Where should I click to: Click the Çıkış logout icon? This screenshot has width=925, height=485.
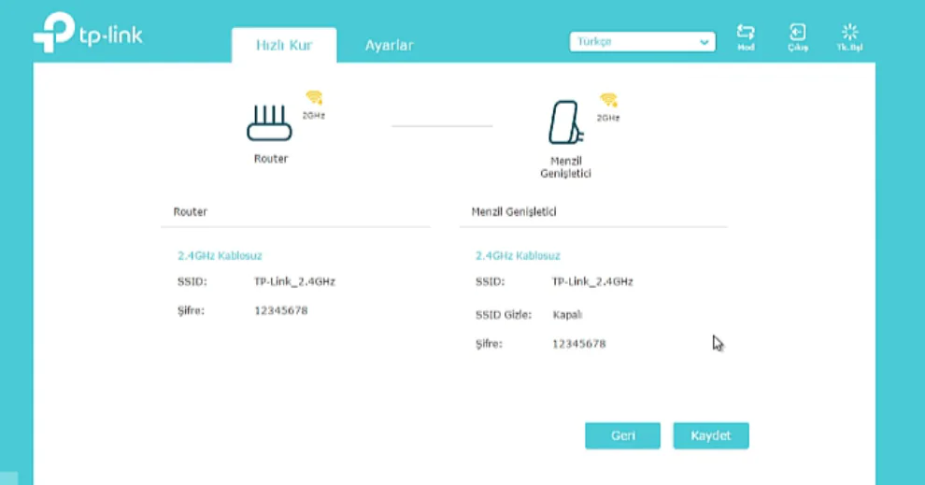coord(797,36)
